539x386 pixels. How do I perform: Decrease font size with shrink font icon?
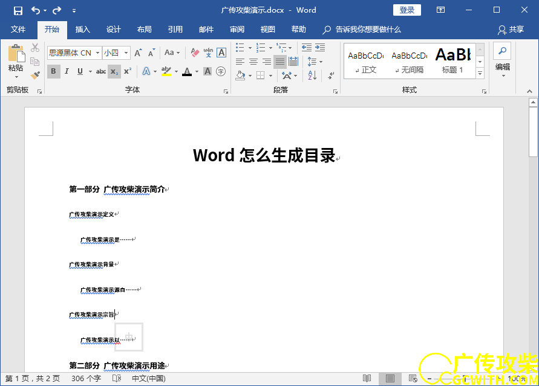pyautogui.click(x=152, y=53)
